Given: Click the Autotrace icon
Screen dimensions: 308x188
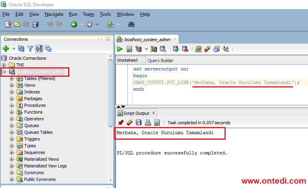Looking at the screenshot, I should [154, 49].
